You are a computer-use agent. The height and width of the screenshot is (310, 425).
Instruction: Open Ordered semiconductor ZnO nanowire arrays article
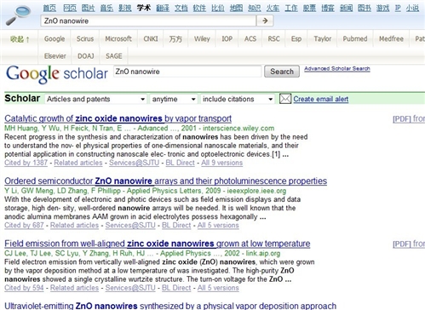[166, 181]
